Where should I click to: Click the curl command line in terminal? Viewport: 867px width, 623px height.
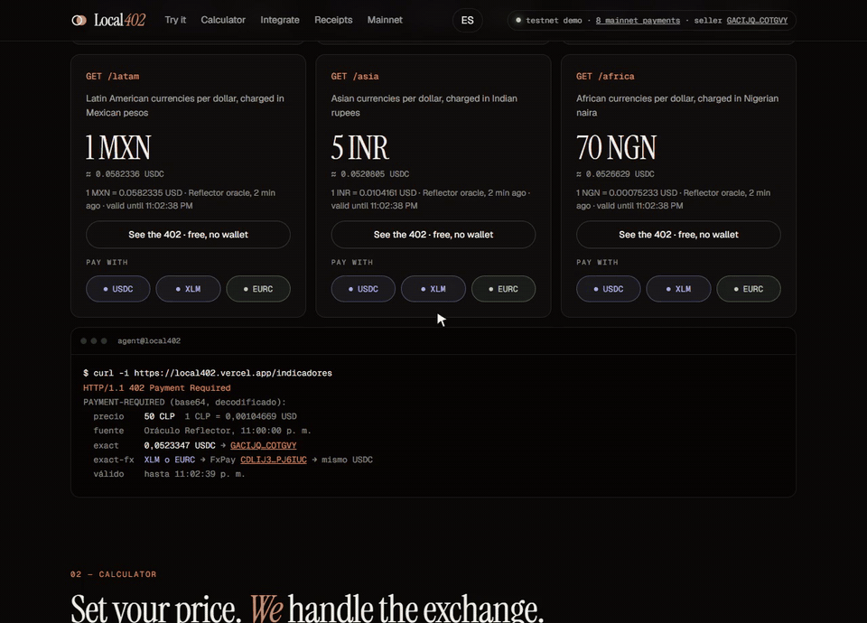[208, 373]
